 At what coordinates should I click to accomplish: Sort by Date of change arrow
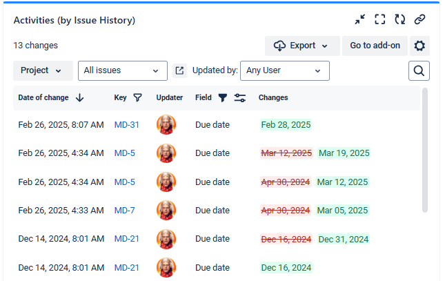(80, 98)
